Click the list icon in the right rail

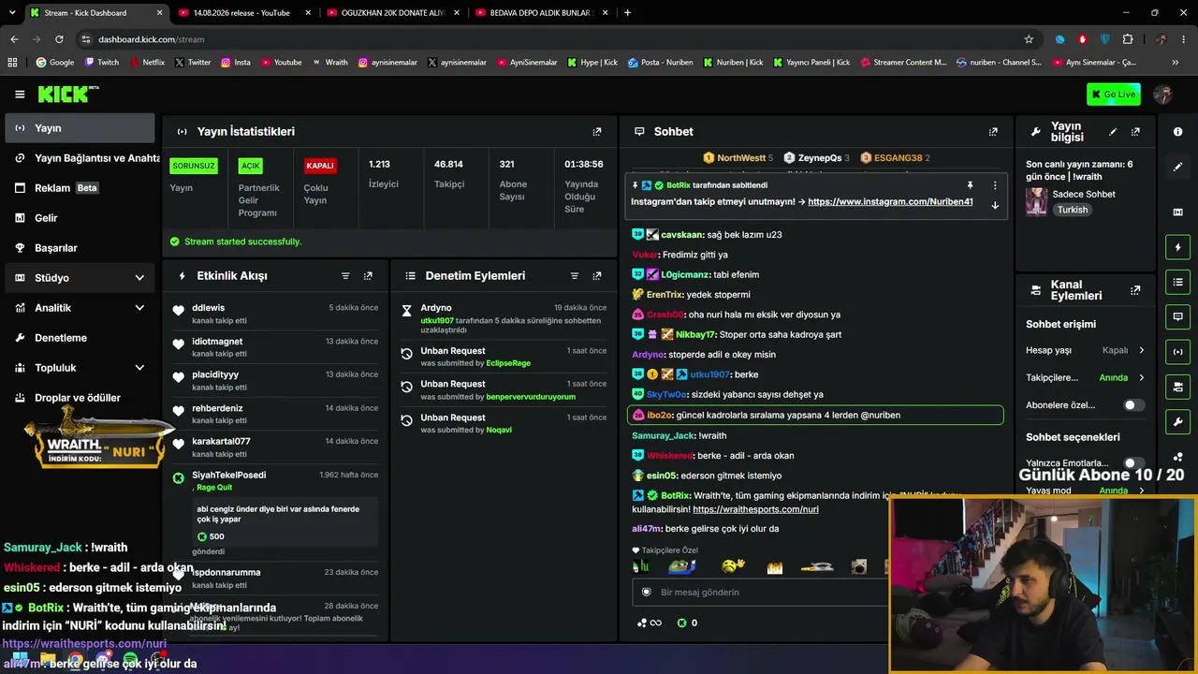pos(1177,282)
